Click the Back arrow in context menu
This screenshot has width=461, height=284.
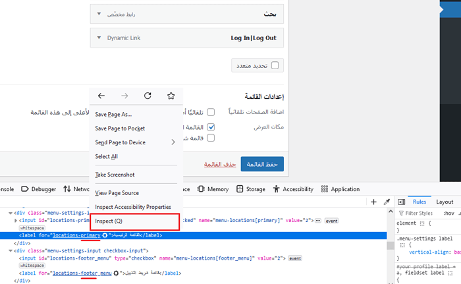[101, 96]
